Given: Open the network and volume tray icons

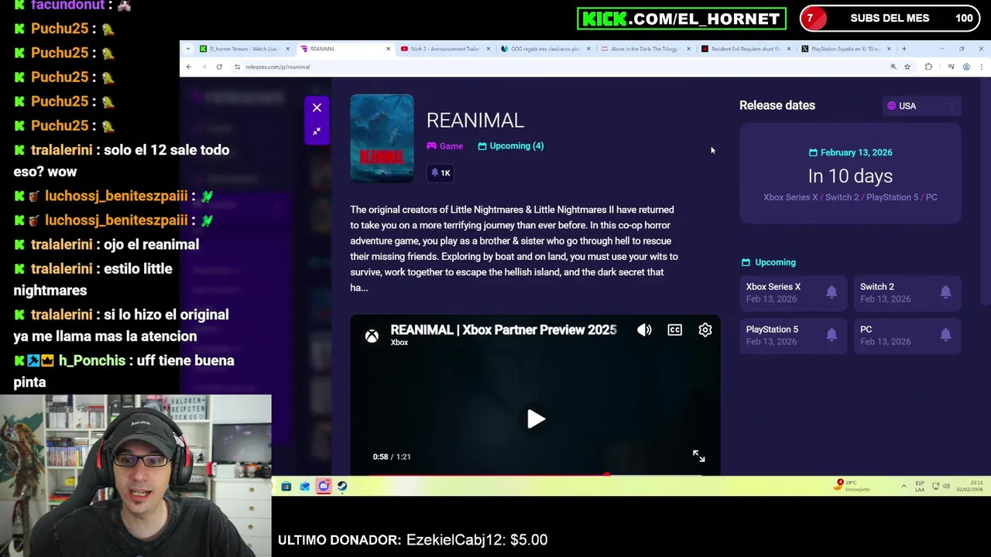Looking at the screenshot, I should tap(941, 487).
